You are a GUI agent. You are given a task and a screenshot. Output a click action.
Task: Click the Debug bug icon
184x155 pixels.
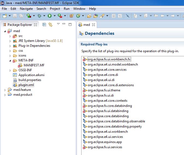click(x=39, y=16)
